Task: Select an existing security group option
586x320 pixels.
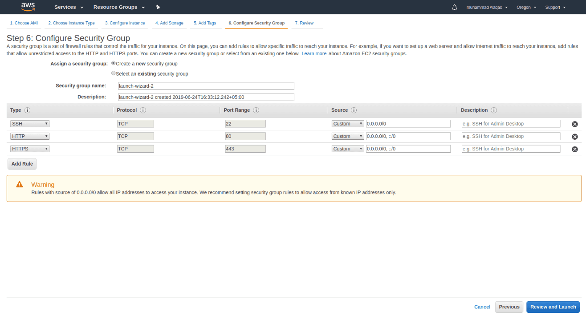Action: pos(114,73)
